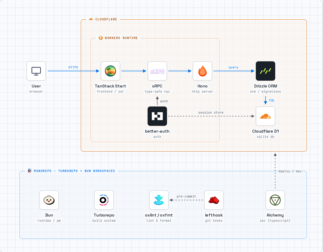Select the oxlint / oxfmt node name
Screen dimensions: 323x252
coord(159,215)
